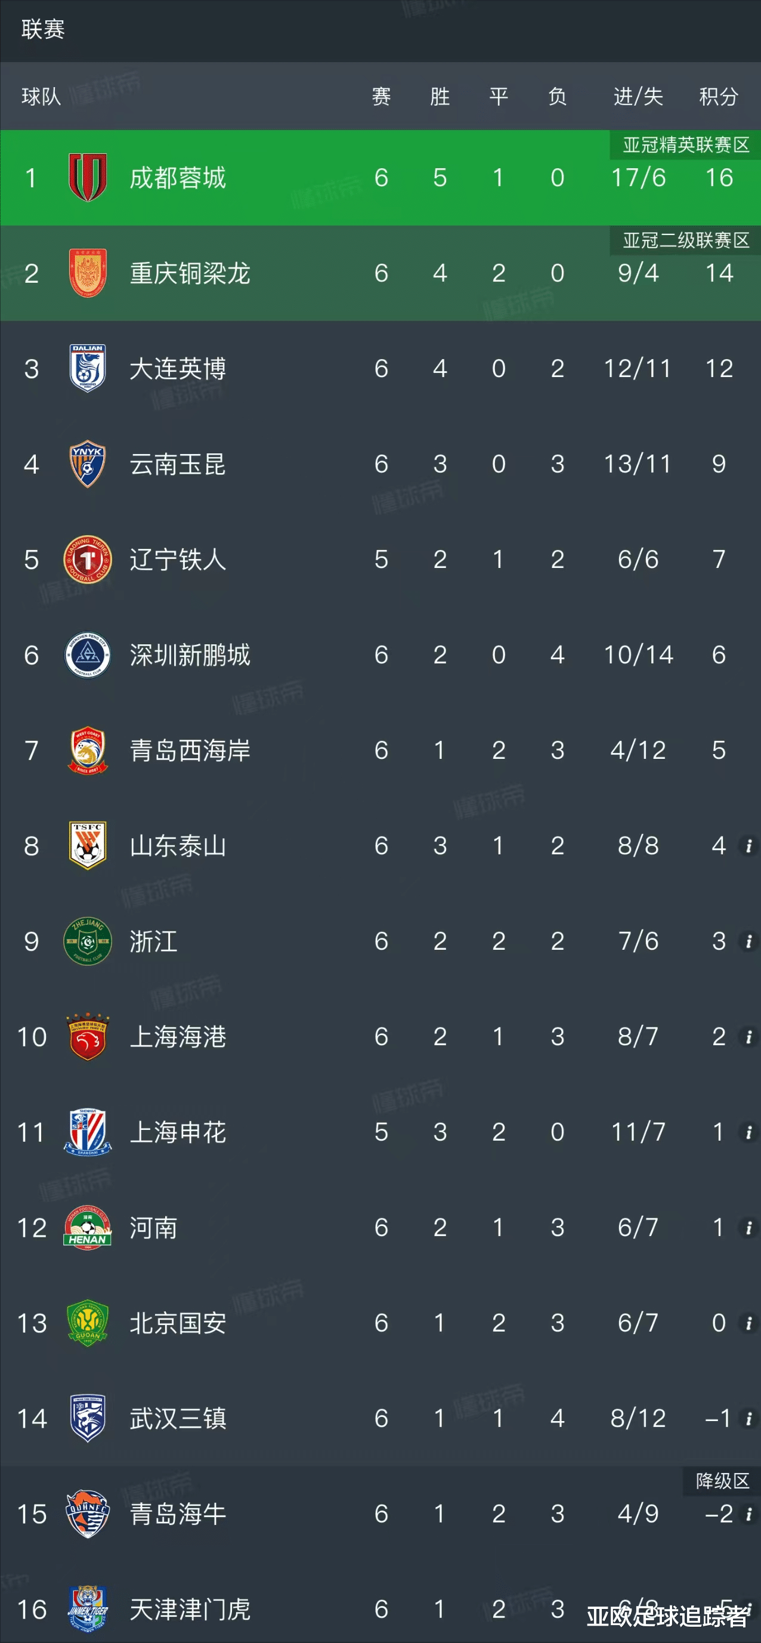761x1643 pixels.
Task: Click the 山东泰山 crest icon
Action: tap(87, 846)
